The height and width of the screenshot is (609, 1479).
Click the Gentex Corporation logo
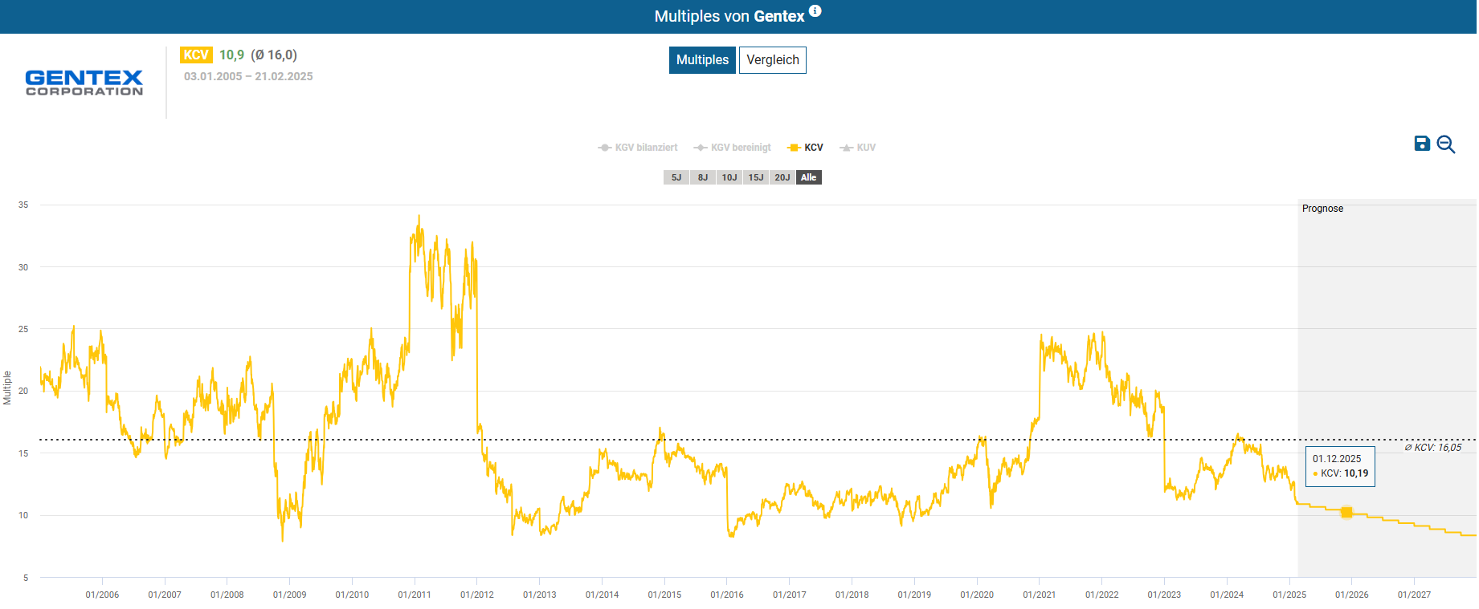click(x=84, y=83)
